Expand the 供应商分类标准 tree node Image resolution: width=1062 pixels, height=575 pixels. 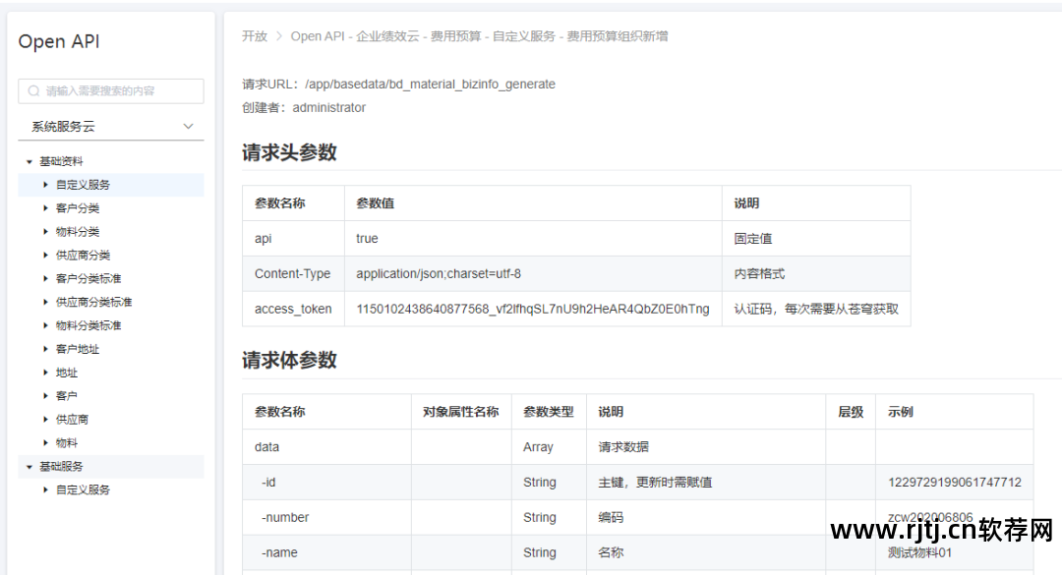45,302
